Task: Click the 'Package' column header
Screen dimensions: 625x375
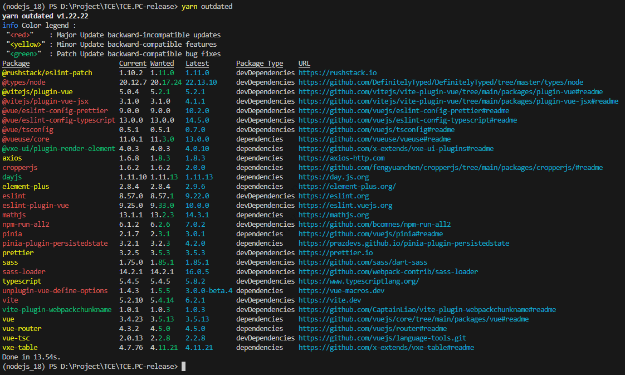Action: coord(16,64)
